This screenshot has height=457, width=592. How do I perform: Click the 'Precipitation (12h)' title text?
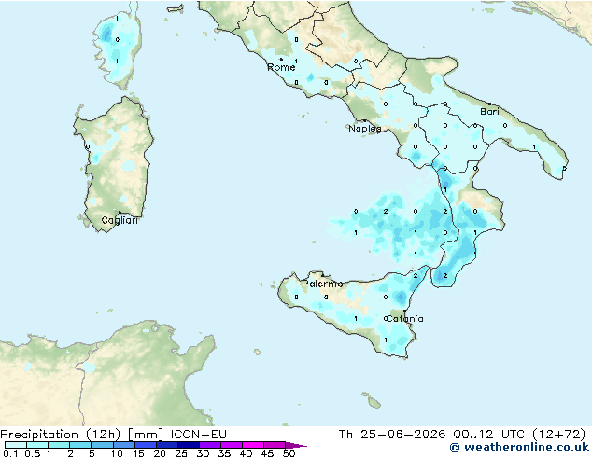[60, 435]
